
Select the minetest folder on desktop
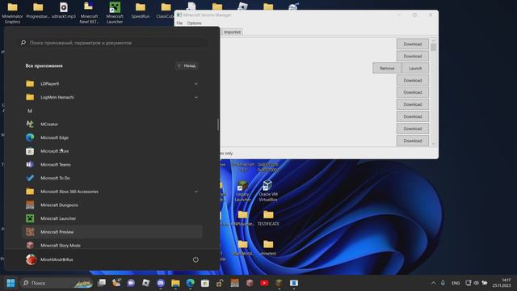[268, 248]
